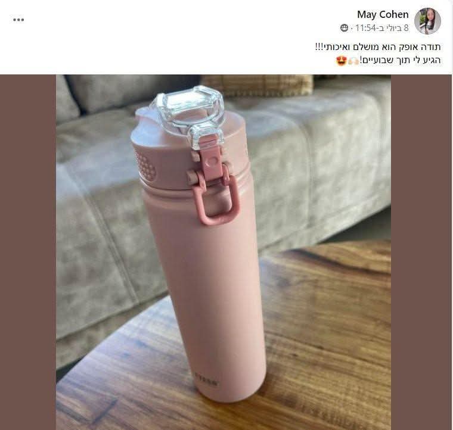This screenshot has width=453, height=430.
Task: Open the three-dot post options menu
Action: point(18,20)
